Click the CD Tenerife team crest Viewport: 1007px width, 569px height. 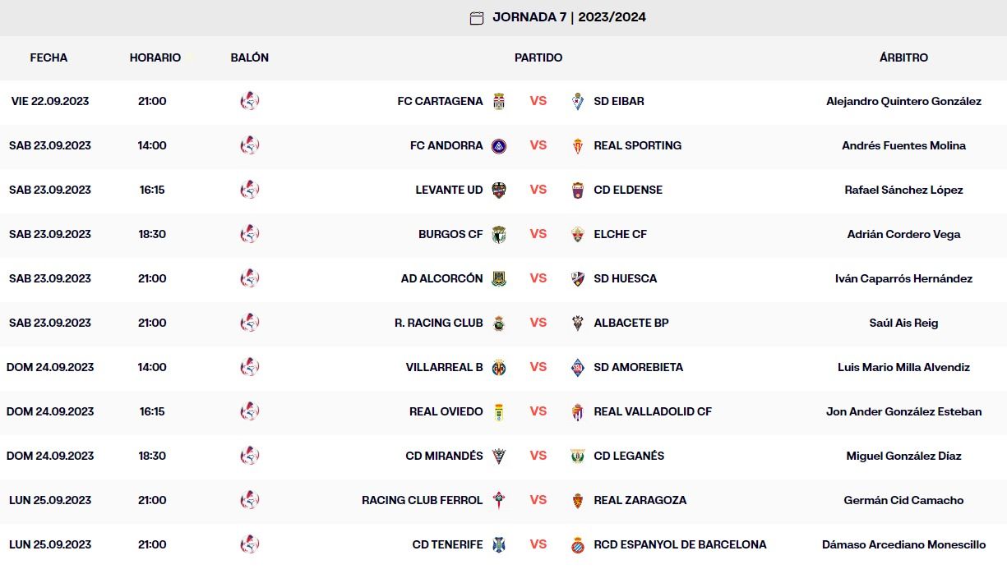click(499, 545)
